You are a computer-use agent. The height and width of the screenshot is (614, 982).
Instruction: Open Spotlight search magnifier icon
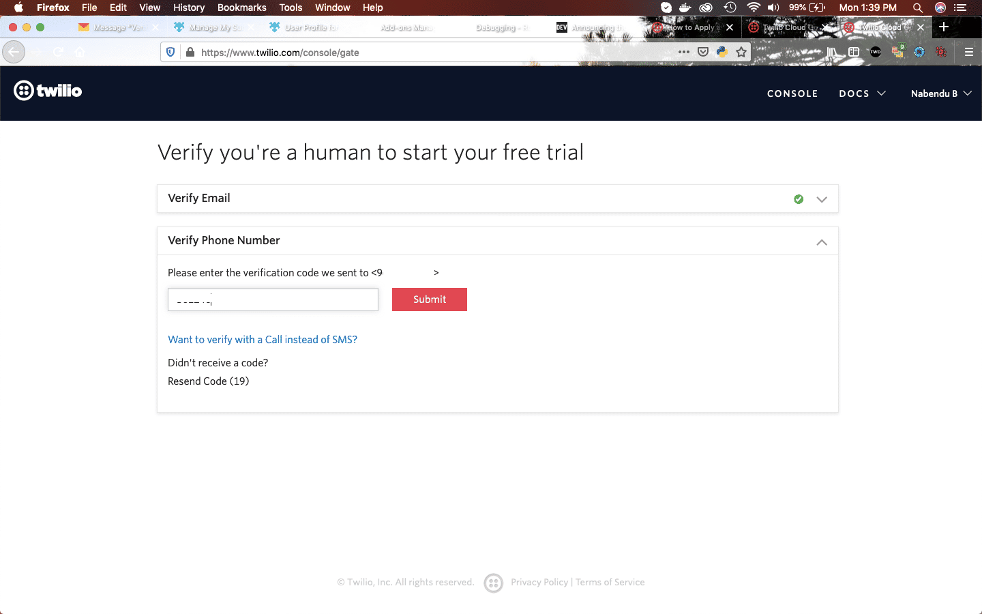(918, 8)
